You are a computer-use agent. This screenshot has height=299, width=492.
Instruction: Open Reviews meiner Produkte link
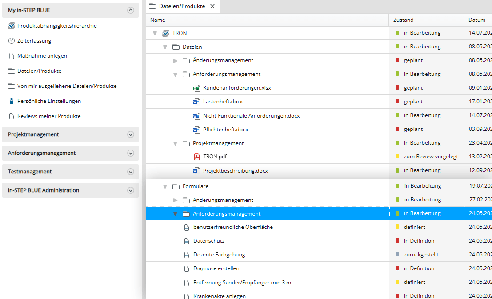coord(49,116)
